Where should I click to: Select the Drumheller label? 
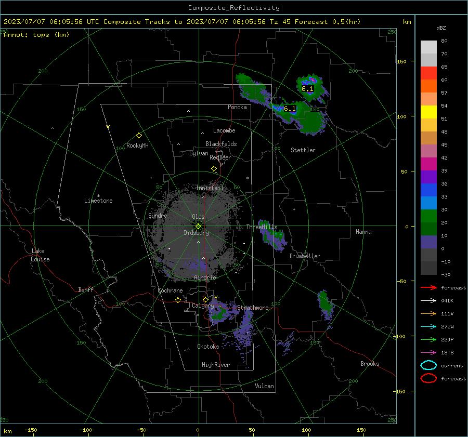pos(305,256)
